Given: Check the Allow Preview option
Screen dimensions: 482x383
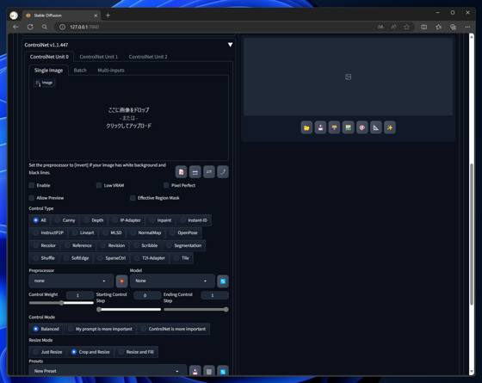Looking at the screenshot, I should tap(32, 198).
